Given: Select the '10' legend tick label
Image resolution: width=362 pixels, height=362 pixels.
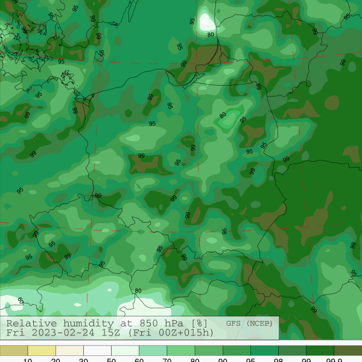Looking at the screenshot, I should [x=28, y=360].
